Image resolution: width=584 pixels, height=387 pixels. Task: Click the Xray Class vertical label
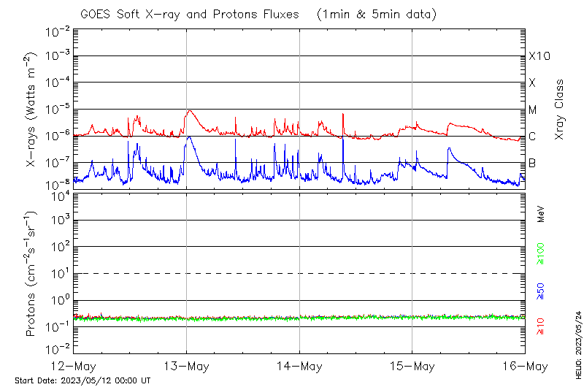coord(560,109)
